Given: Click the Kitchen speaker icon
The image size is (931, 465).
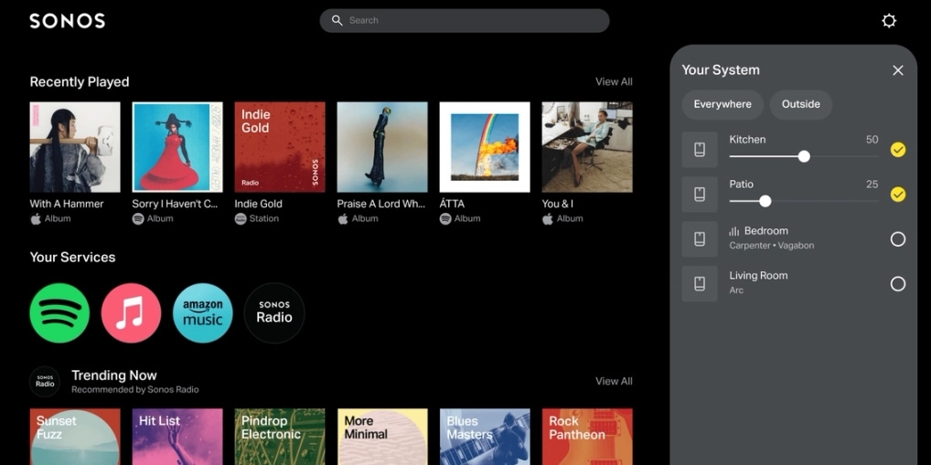Looking at the screenshot, I should point(700,150).
